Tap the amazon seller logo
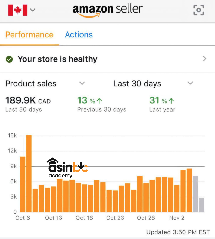 tap(107, 10)
